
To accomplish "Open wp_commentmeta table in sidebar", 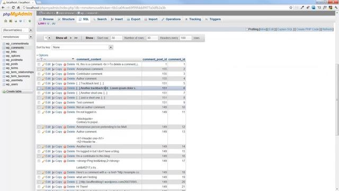I will pos(17,44).
